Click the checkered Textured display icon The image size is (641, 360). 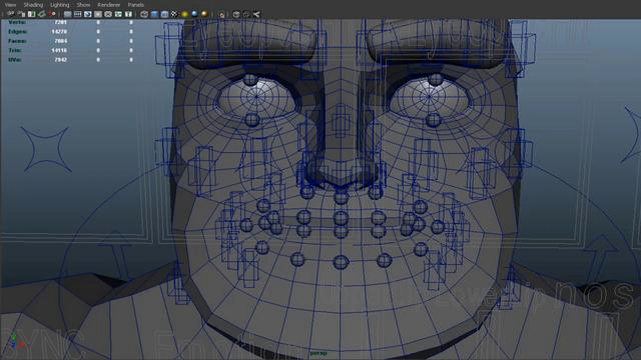pyautogui.click(x=174, y=14)
